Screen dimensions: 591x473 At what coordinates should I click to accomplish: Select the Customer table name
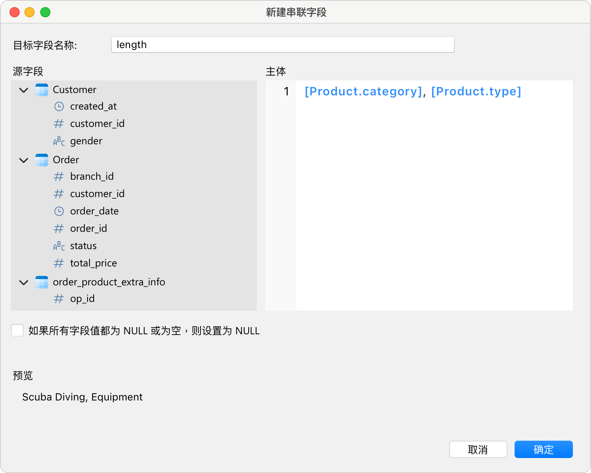(x=74, y=90)
